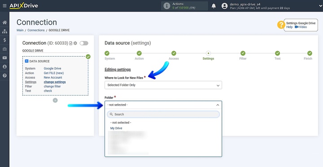Click the actions info icon
This screenshot has width=323, height=167.
[x=166, y=6]
